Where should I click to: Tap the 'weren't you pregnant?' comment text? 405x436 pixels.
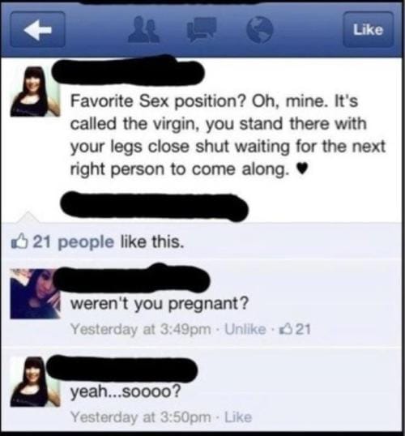[x=160, y=304]
